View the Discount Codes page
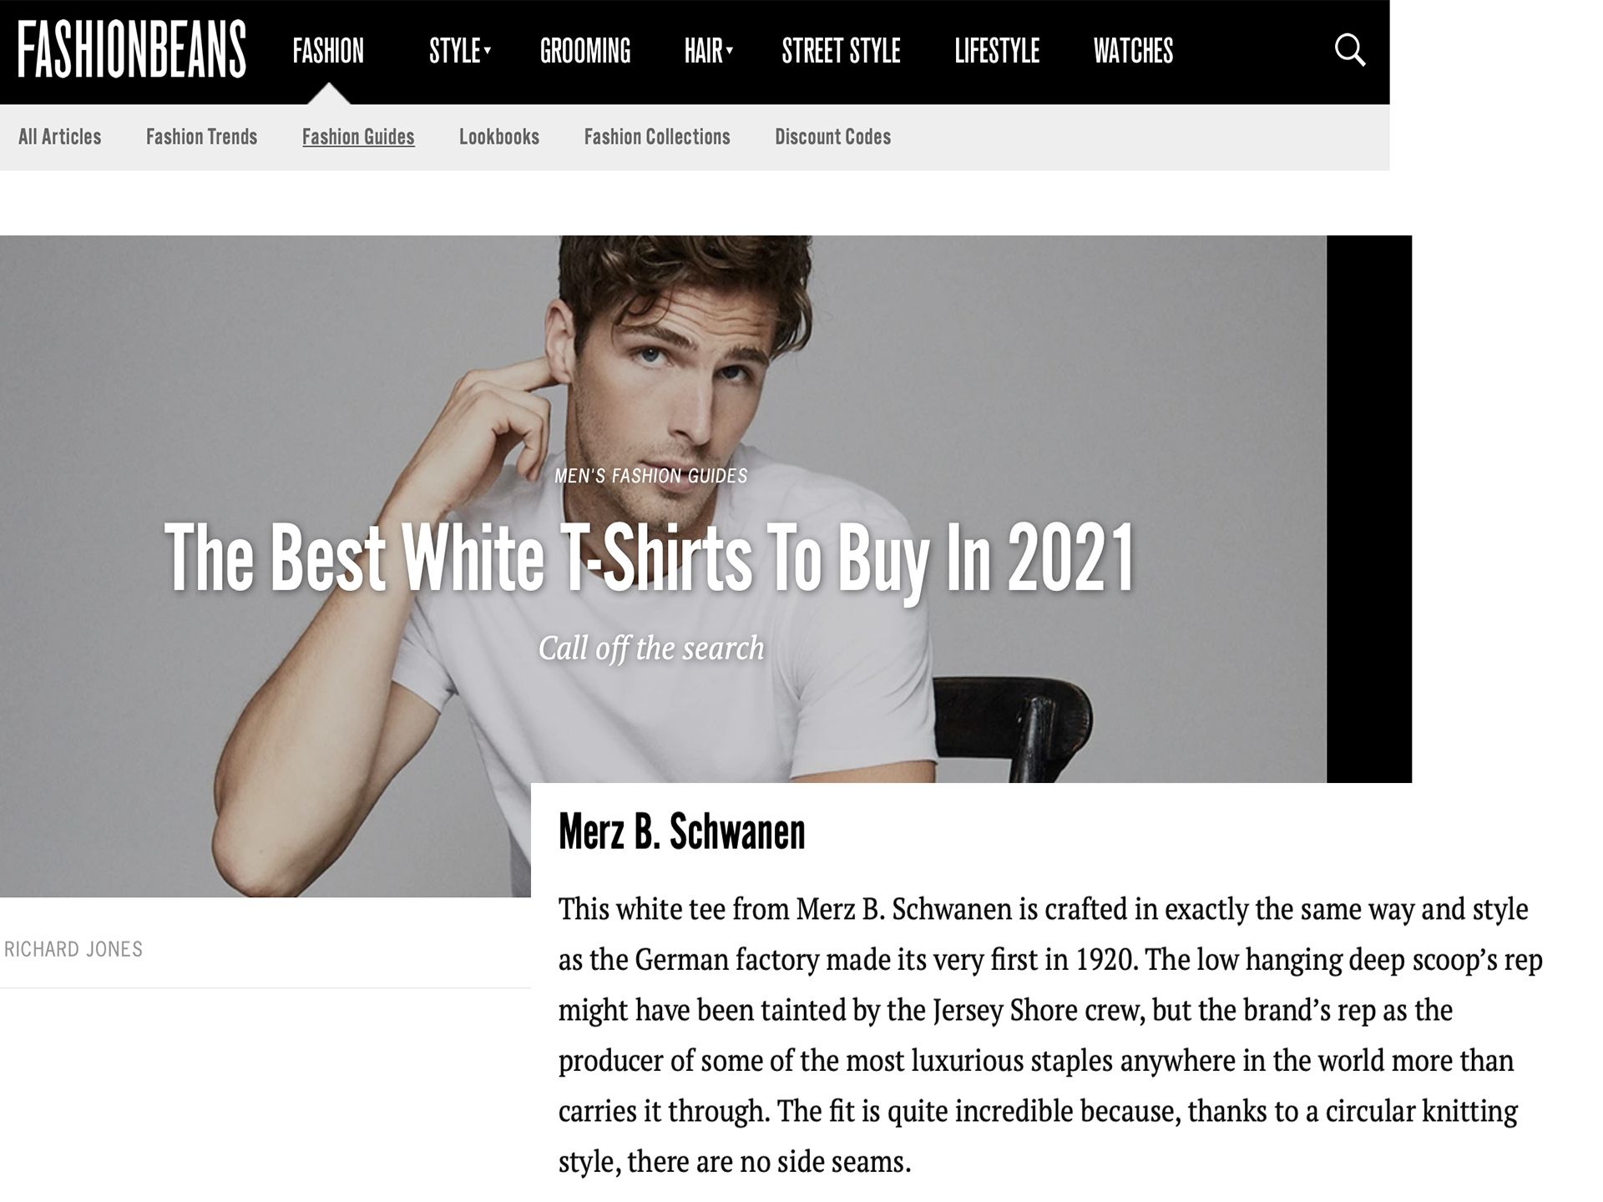 click(832, 137)
